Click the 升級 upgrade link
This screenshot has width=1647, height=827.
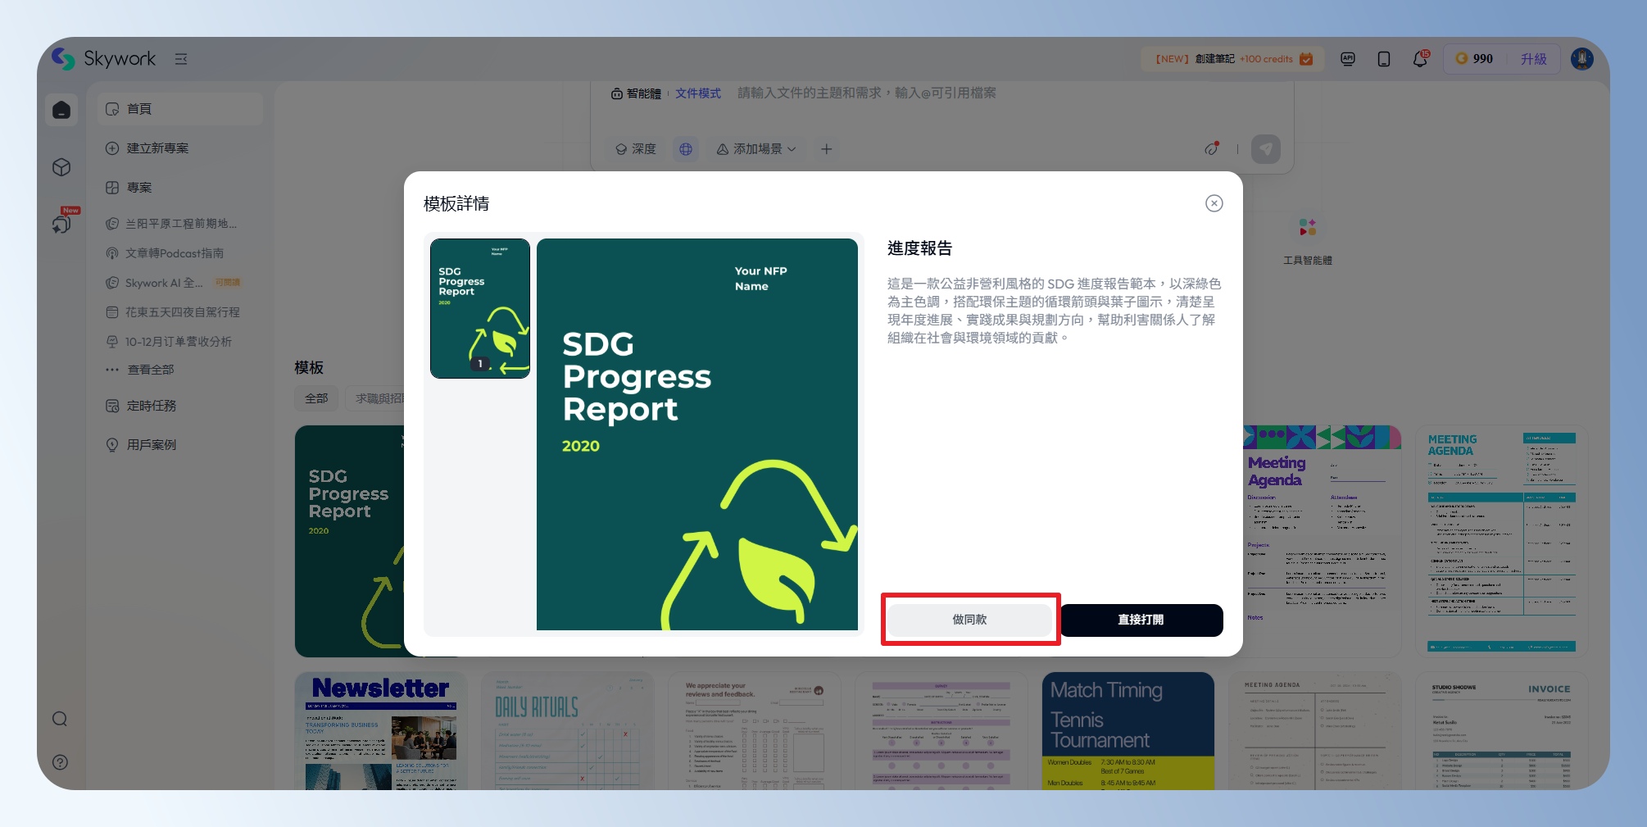point(1533,59)
